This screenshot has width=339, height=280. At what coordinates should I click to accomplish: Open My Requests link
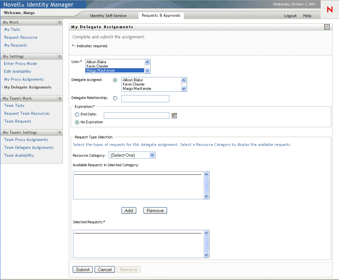pos(16,45)
